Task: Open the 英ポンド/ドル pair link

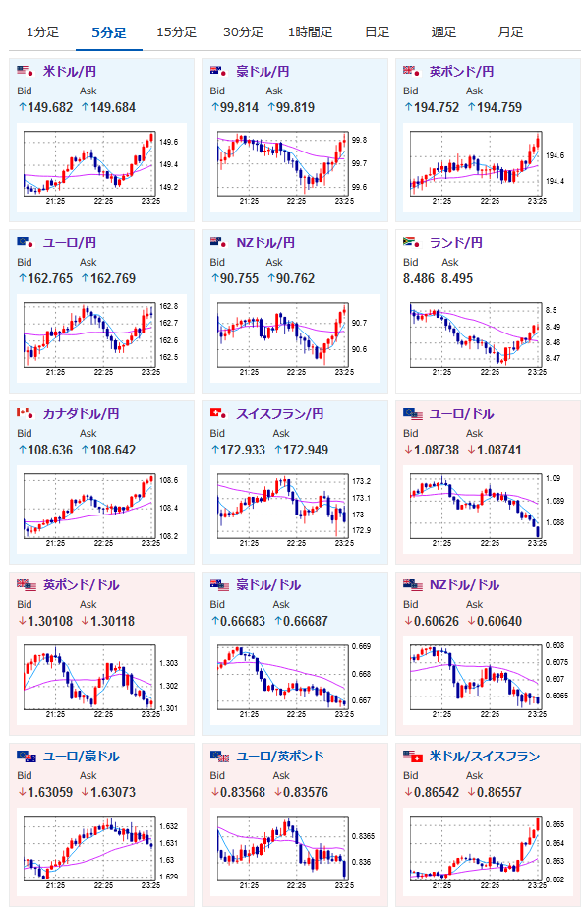Action: click(x=81, y=585)
